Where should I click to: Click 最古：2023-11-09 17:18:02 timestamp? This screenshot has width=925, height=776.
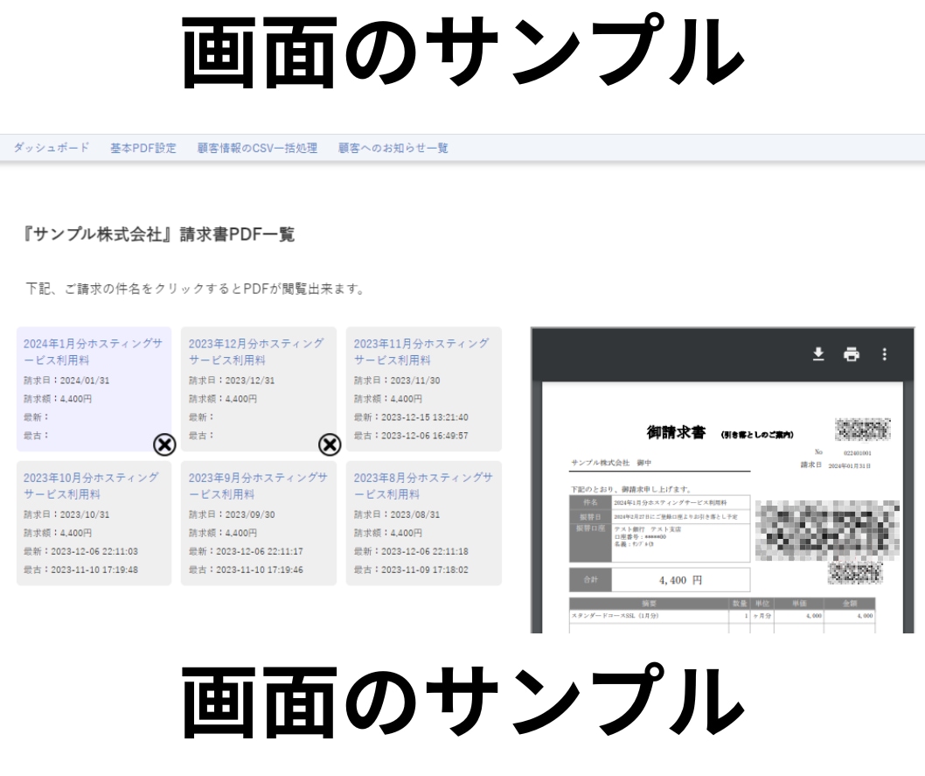point(411,570)
